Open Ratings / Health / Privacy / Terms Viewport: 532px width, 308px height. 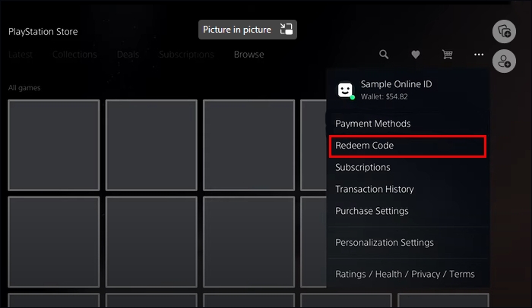tap(404, 275)
